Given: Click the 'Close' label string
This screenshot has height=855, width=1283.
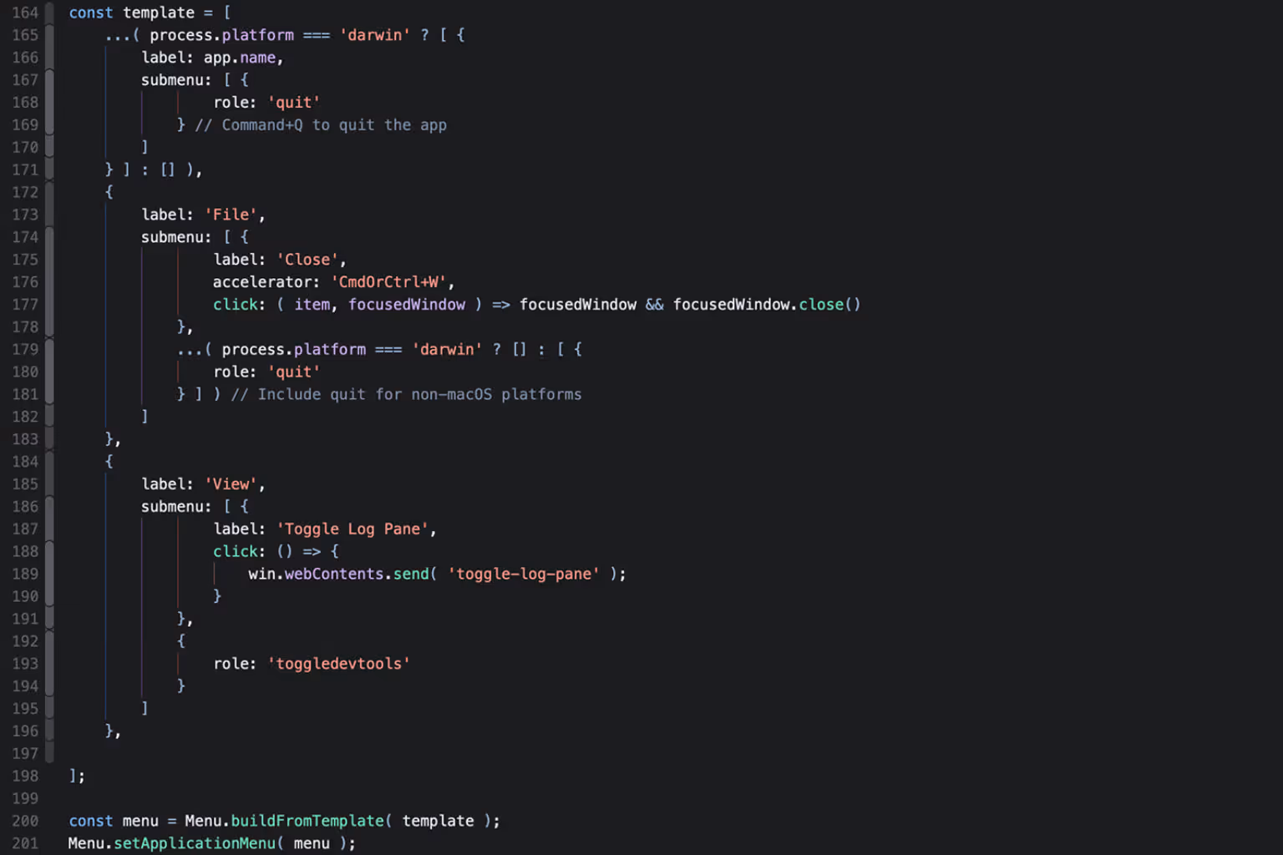Looking at the screenshot, I should click(x=307, y=260).
